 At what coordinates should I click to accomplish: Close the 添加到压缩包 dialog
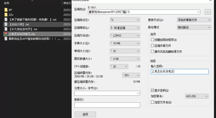click(211, 1)
